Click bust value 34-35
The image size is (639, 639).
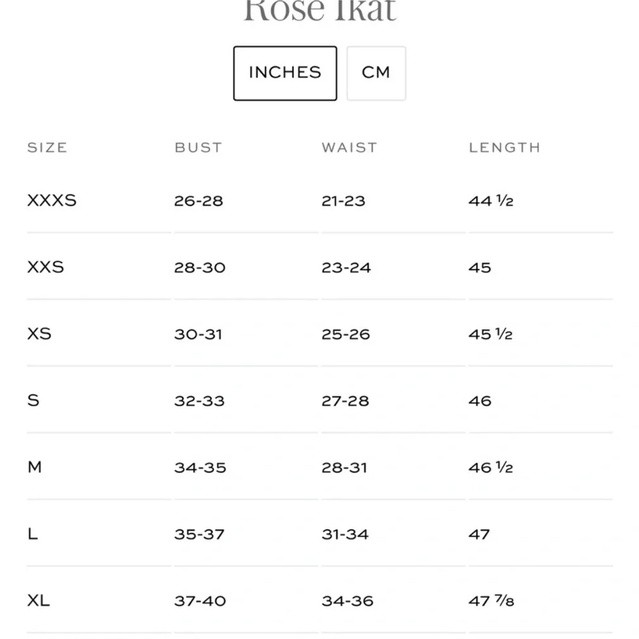(x=200, y=468)
